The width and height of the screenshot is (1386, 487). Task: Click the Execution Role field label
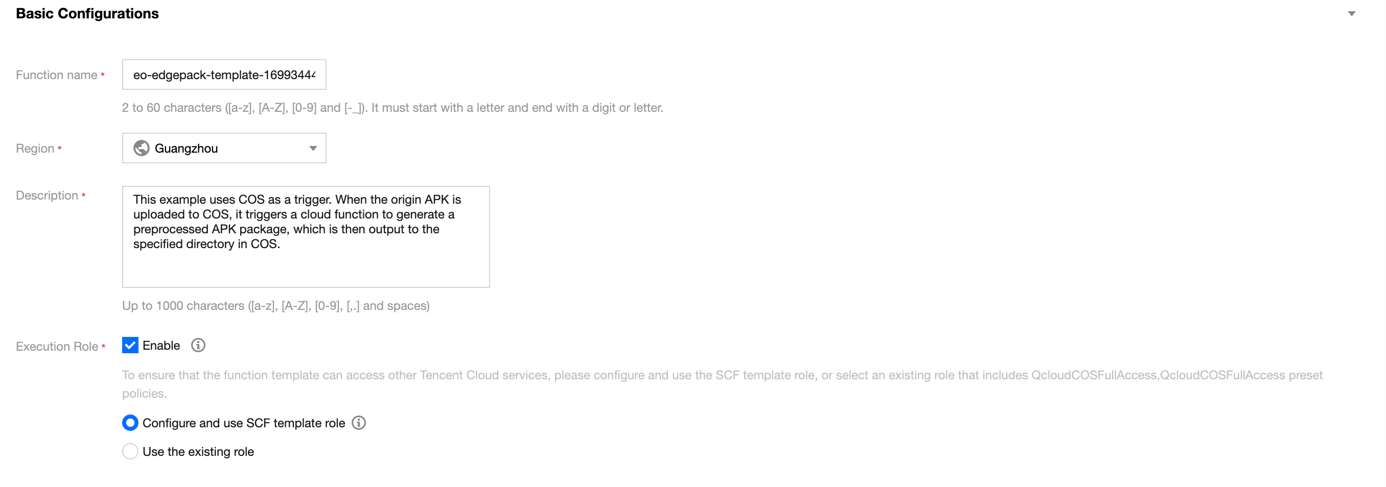pos(57,346)
